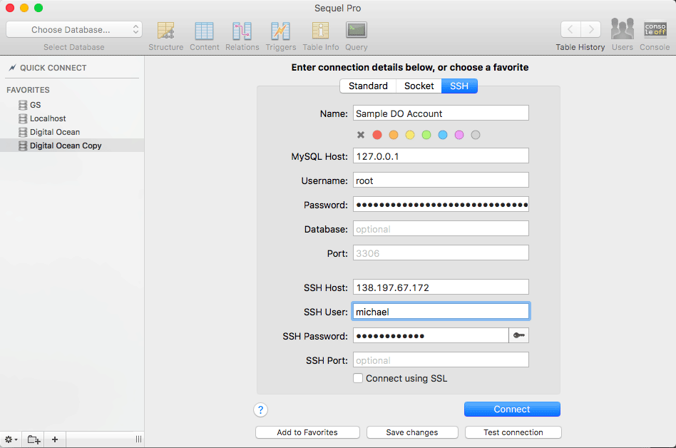Select the GS favorite
The image size is (676, 448).
click(x=72, y=105)
